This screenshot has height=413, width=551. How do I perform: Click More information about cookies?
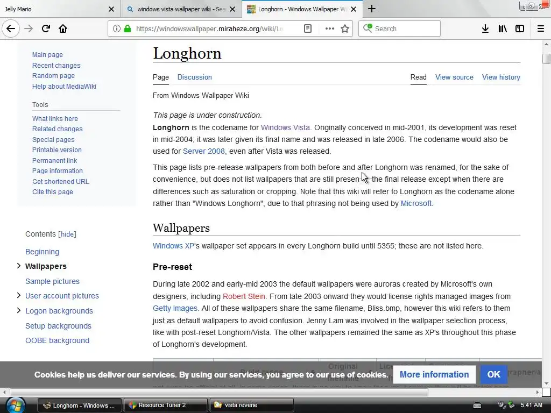tap(434, 374)
